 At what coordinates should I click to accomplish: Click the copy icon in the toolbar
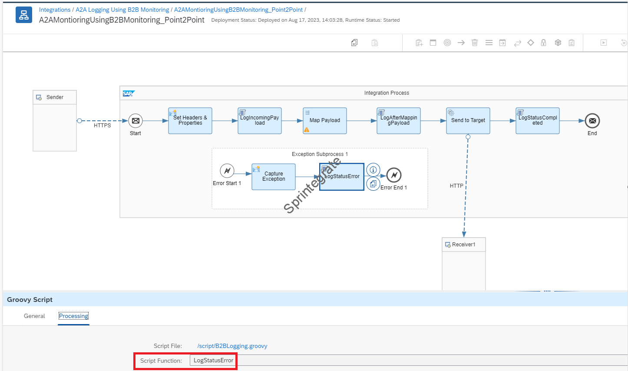354,43
